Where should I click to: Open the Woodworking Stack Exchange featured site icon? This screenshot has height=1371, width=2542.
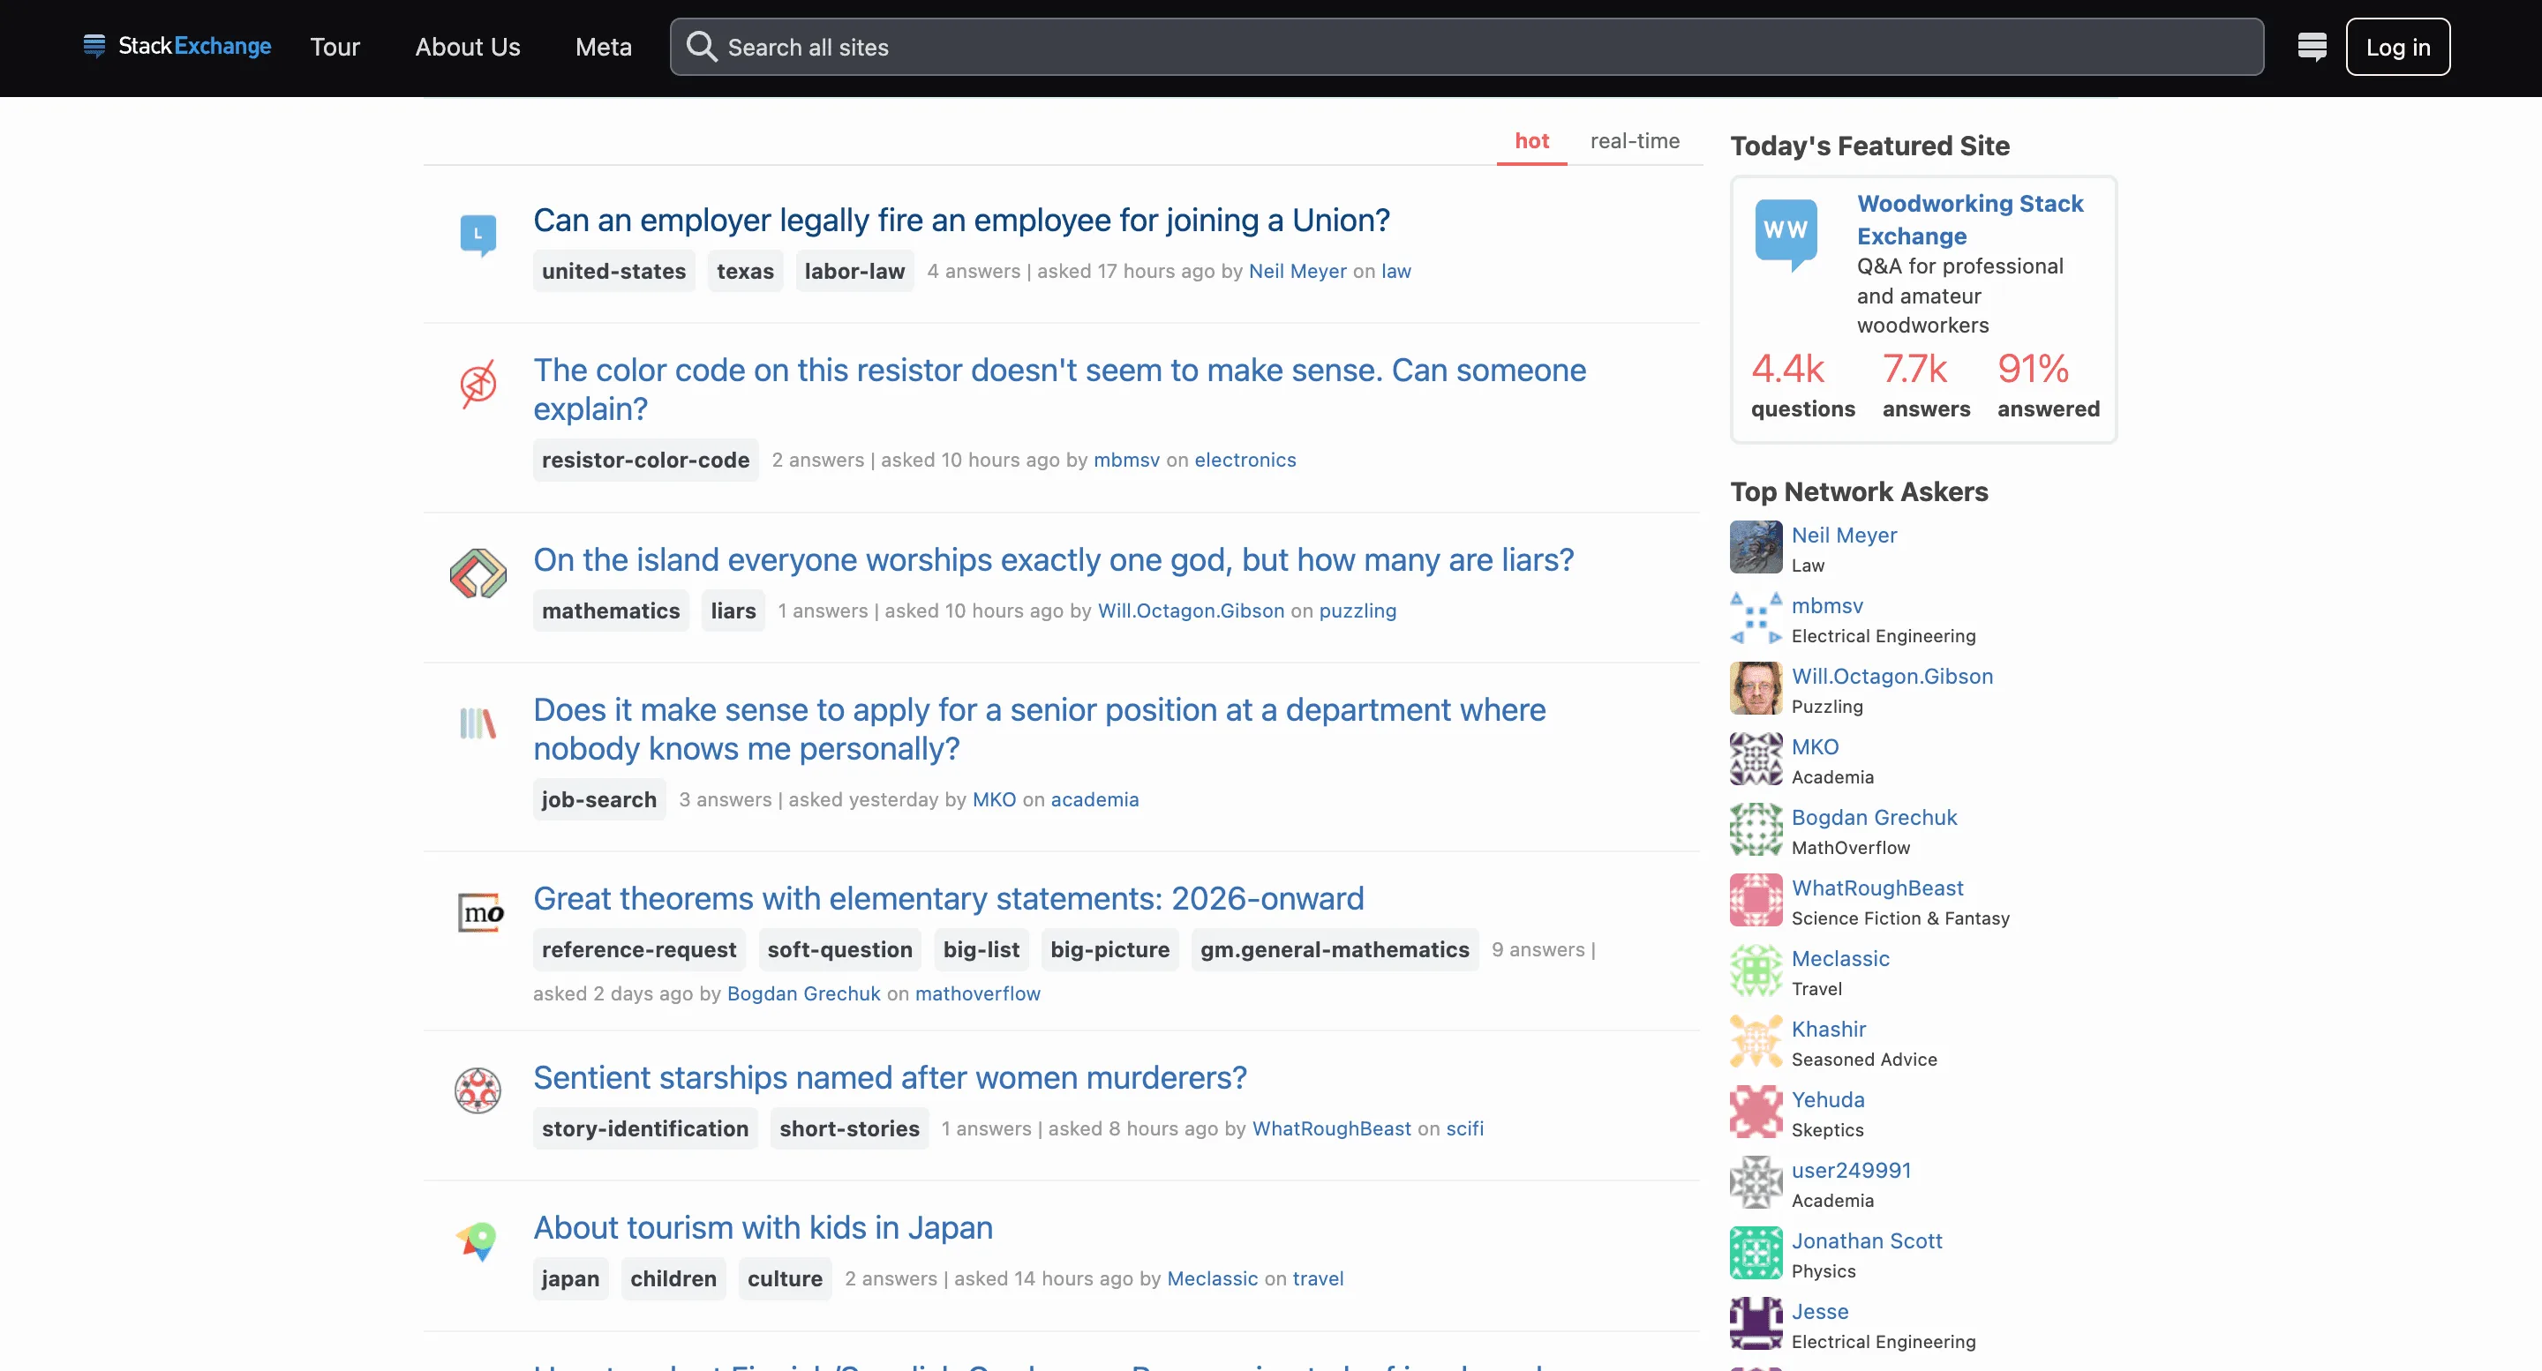(1786, 234)
